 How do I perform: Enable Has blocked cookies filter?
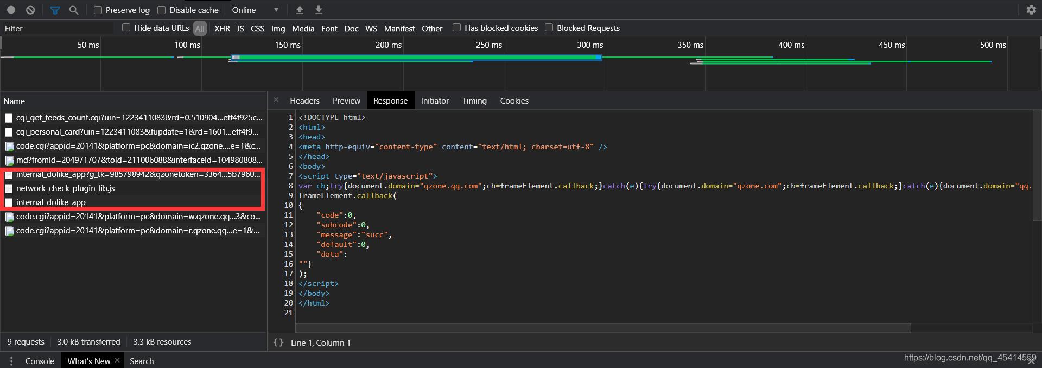click(x=457, y=28)
